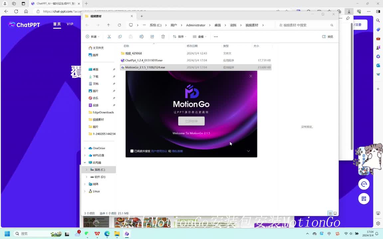The width and height of the screenshot is (383, 239).
Task: Expand the OneDrive tree node
Action: pyautogui.click(x=85, y=148)
